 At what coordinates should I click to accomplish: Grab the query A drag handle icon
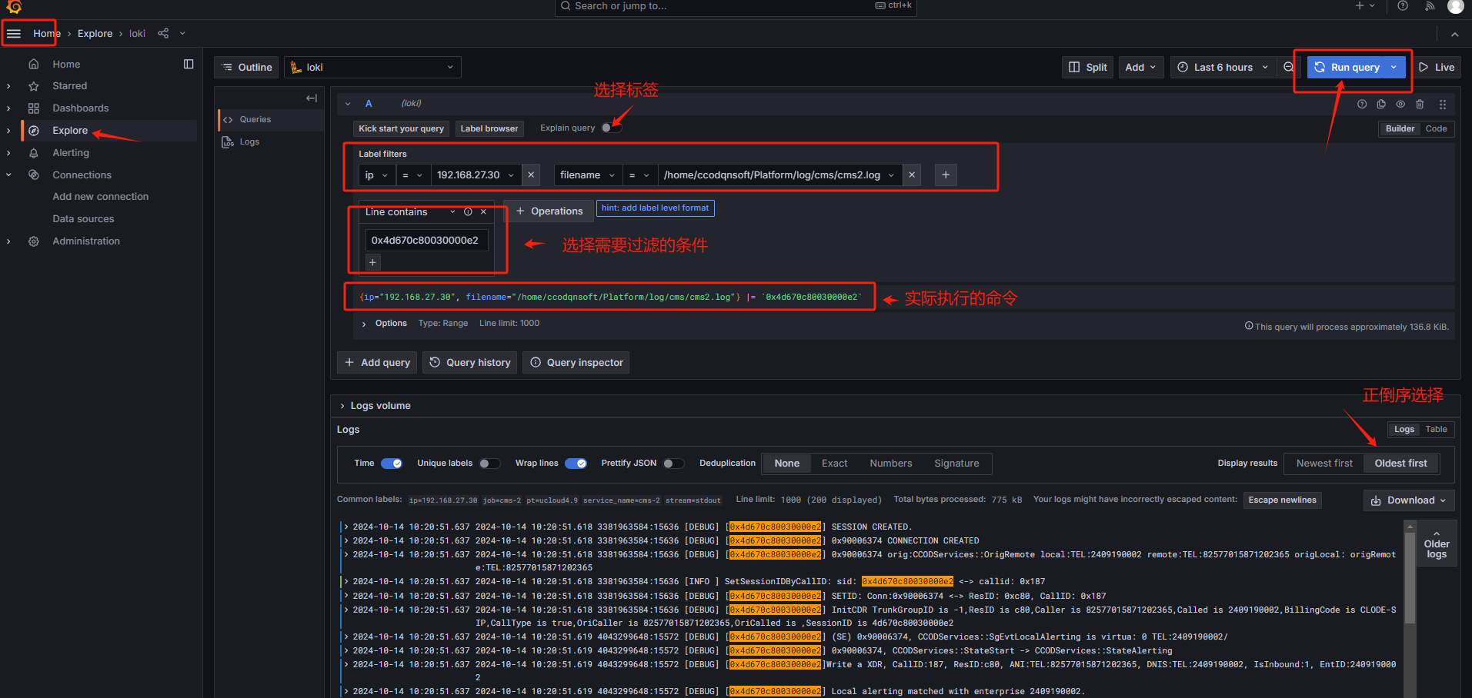click(x=1443, y=105)
